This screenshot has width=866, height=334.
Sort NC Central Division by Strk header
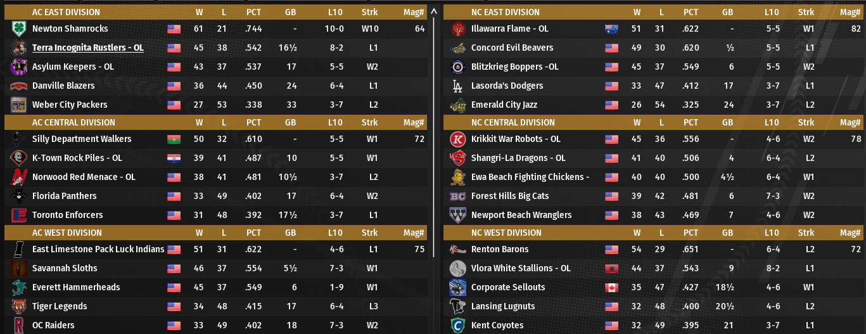tap(806, 122)
